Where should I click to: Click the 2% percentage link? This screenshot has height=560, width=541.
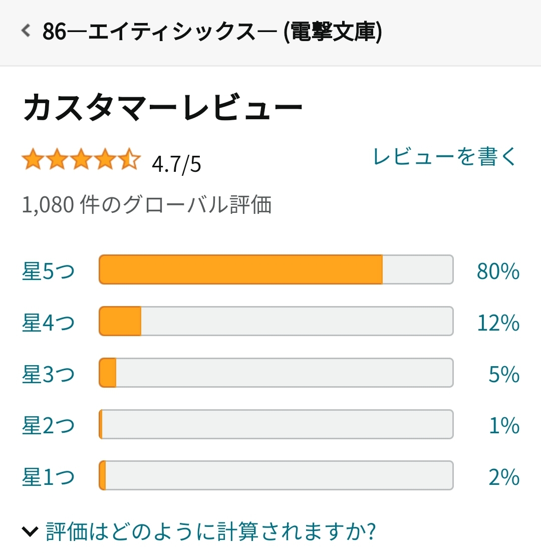[x=504, y=477]
